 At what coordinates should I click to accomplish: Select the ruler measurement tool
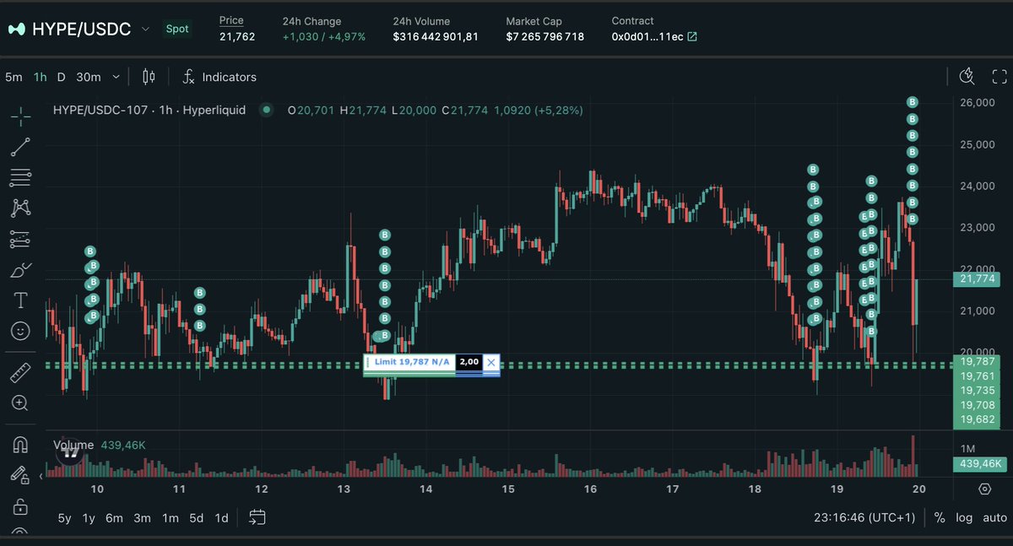coord(20,372)
